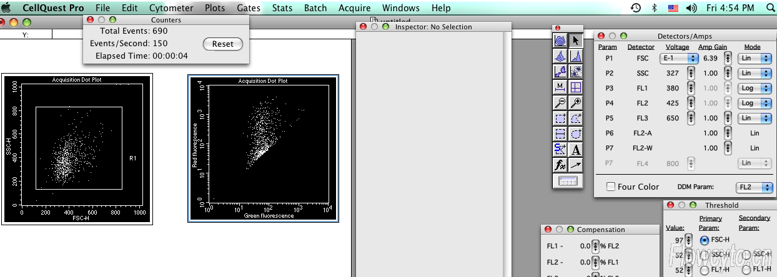Open the Cytometer menu
This screenshot has height=277, width=777.
point(171,8)
